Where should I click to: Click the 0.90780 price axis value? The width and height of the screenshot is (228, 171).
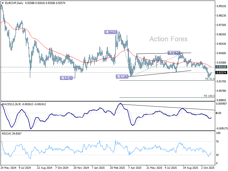point(221,91)
